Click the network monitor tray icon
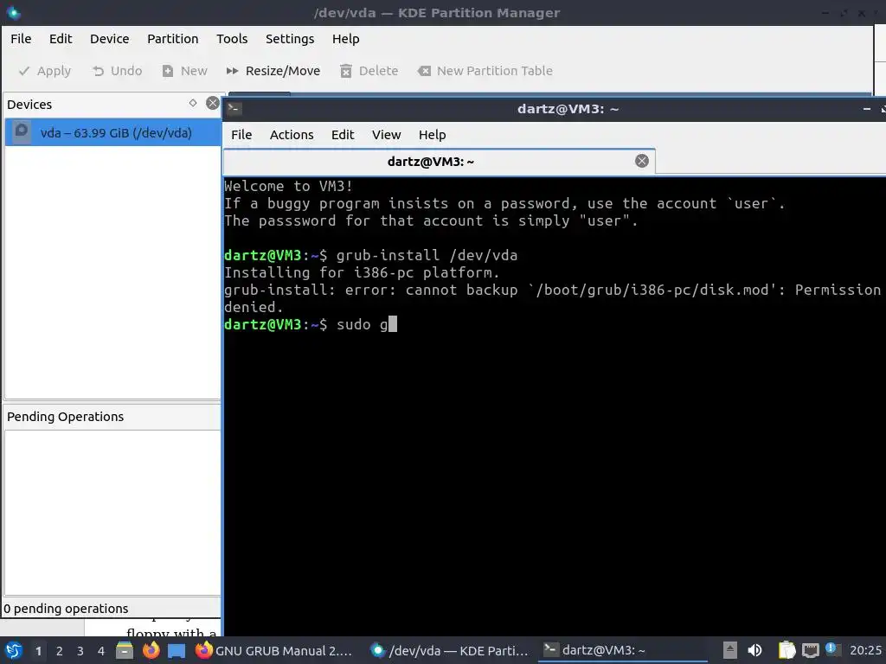 [810, 650]
